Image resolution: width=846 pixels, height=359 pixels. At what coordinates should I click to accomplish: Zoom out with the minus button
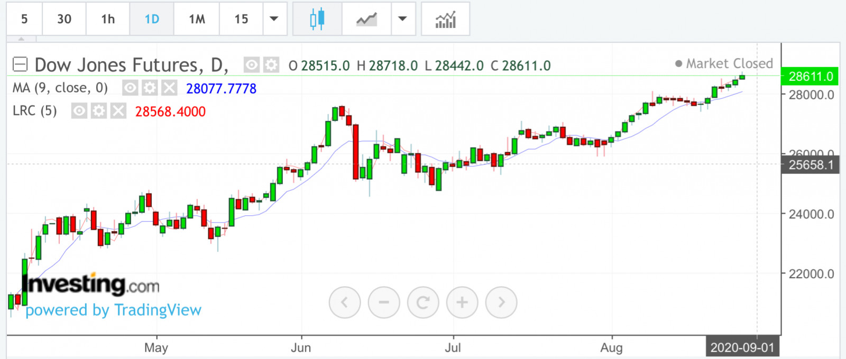click(384, 302)
